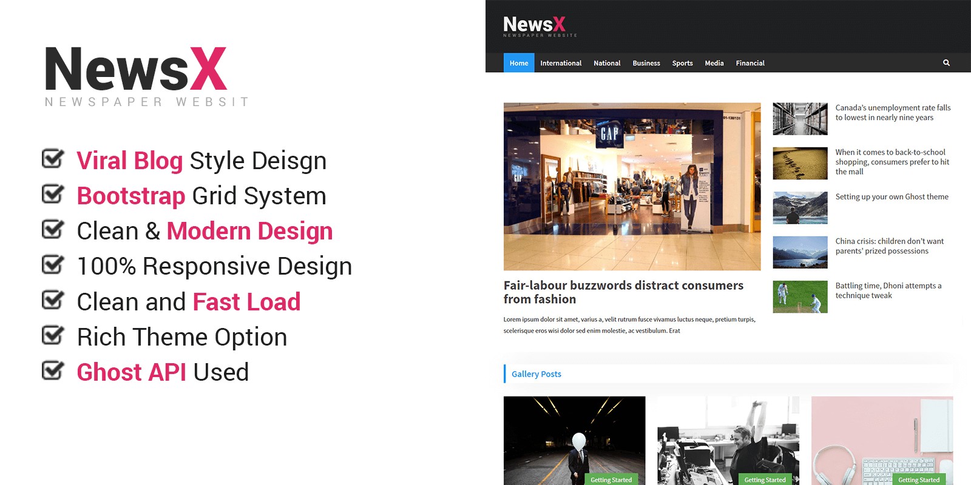Viewport: 971px width, 485px height.
Task: Click checkmark beside Rich Theme Option
Action: (x=53, y=335)
